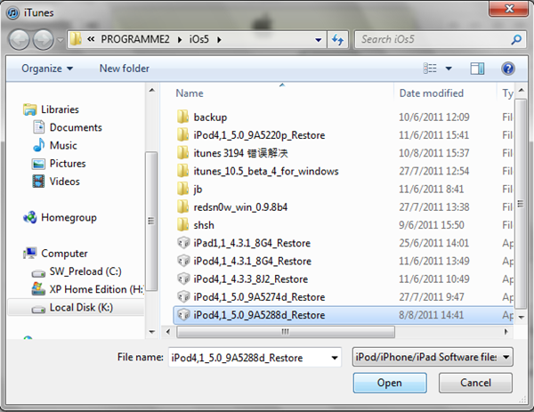Change view with the view icon
The height and width of the screenshot is (412, 534).
tap(430, 69)
